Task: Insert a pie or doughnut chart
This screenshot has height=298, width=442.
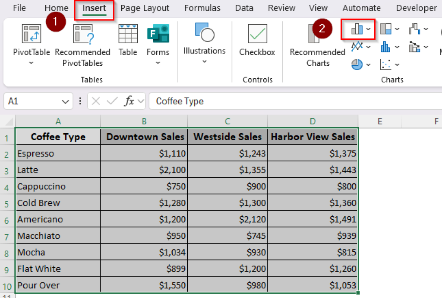Action: click(x=357, y=64)
